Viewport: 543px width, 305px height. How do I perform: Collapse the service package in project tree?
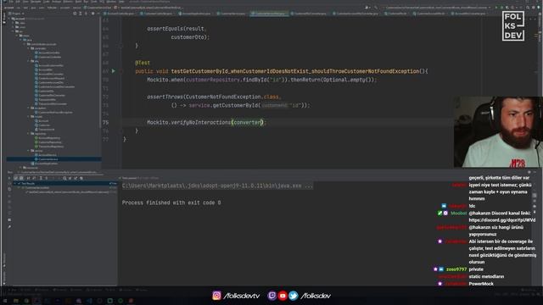point(28,151)
